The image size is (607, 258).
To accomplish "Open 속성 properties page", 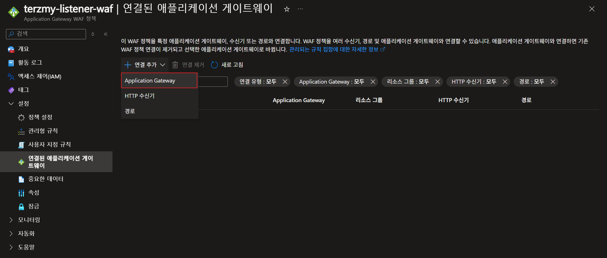I will tap(34, 193).
